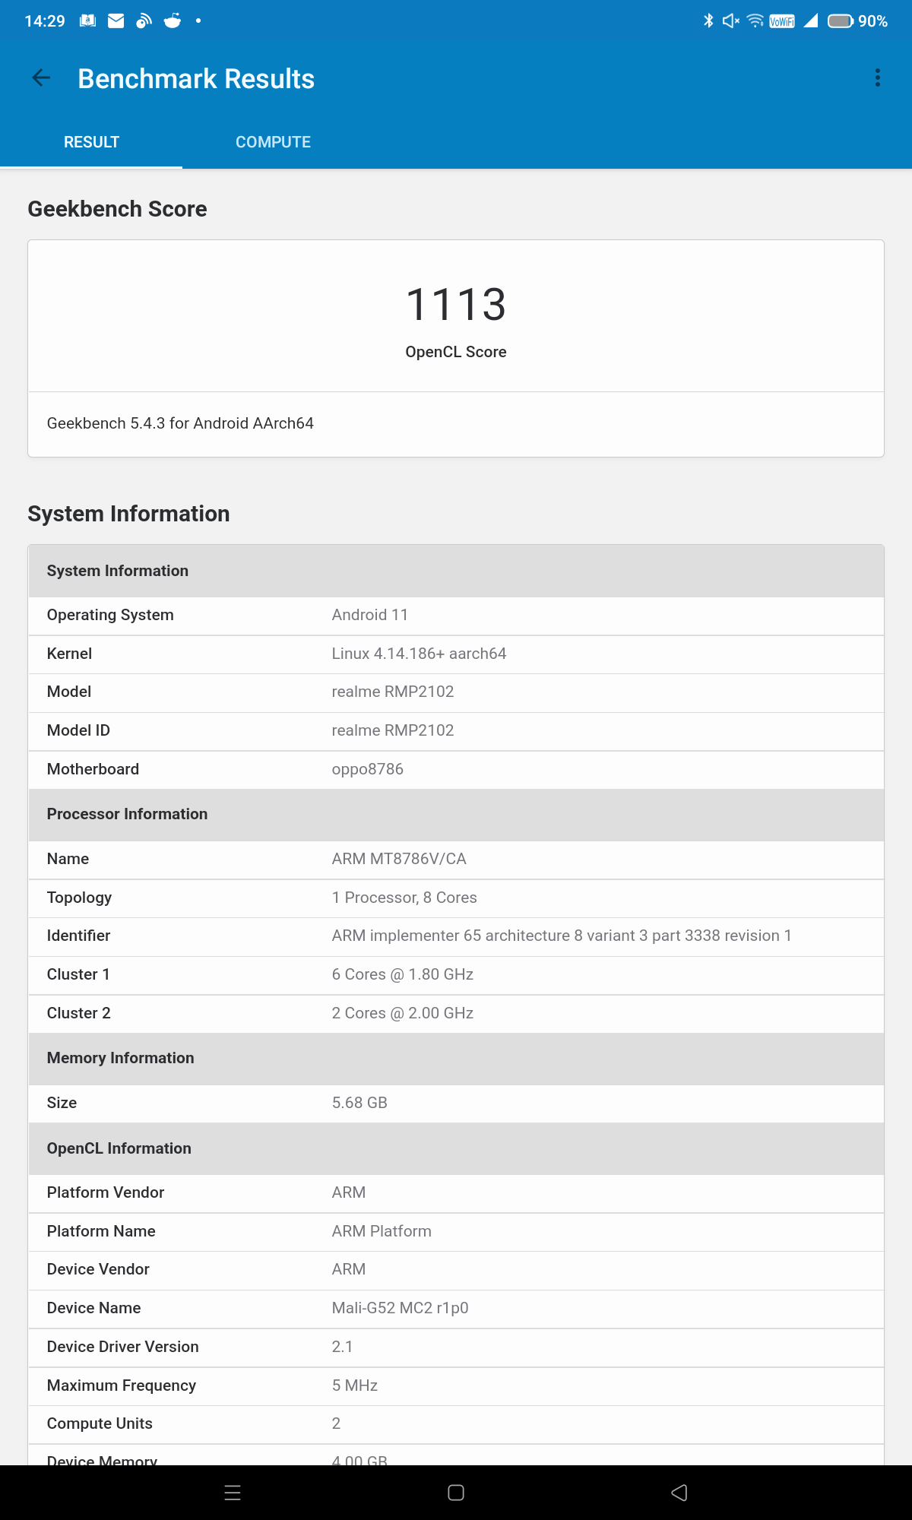The image size is (912, 1520).
Task: Tap the Operating System row label
Action: click(x=110, y=615)
